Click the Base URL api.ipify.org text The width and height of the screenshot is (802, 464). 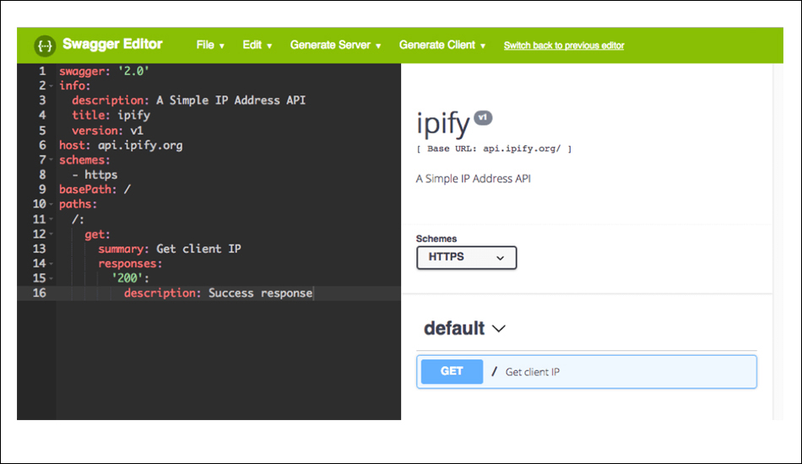494,148
